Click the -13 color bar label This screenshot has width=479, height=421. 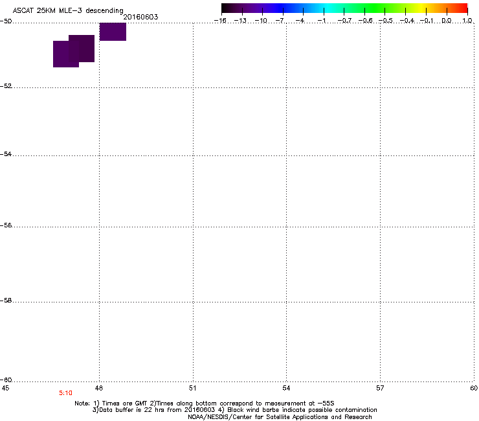[x=240, y=21]
